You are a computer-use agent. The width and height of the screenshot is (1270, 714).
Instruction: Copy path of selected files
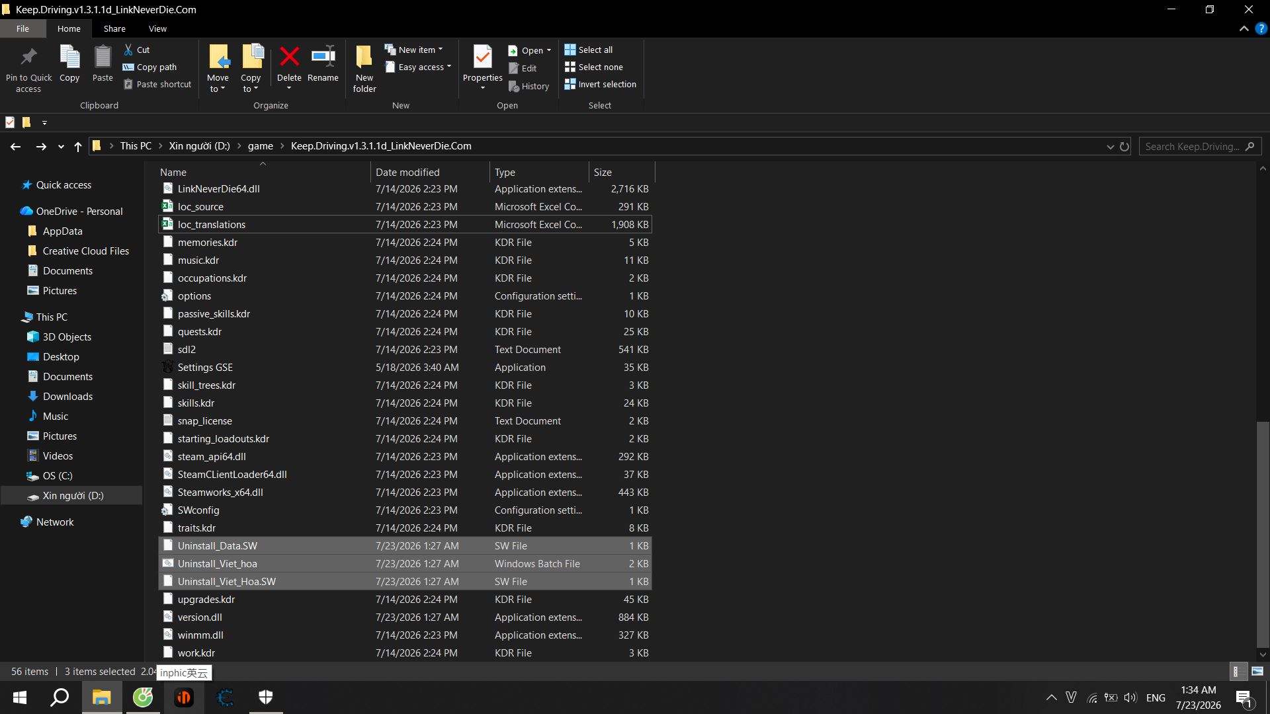pyautogui.click(x=150, y=67)
